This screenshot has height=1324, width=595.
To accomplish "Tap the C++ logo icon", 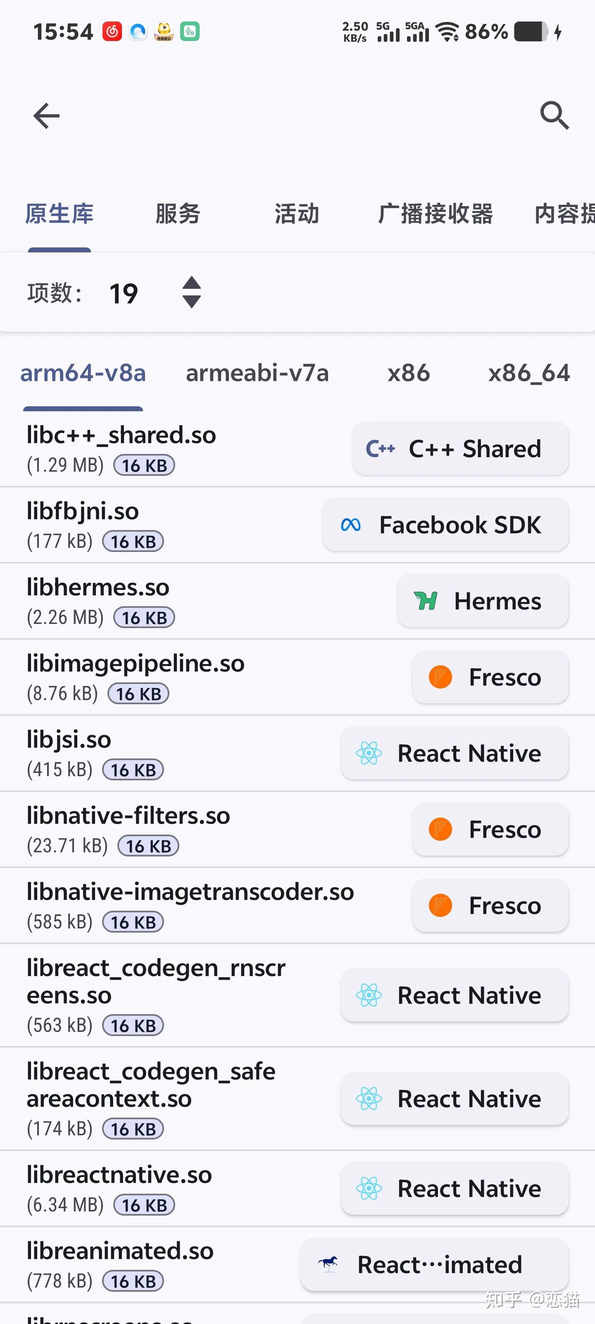I will coord(380,449).
